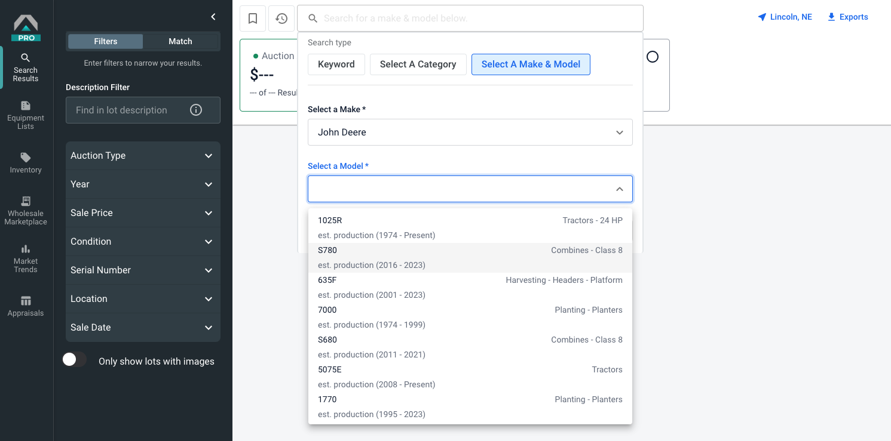Select the Auction card radio button
The height and width of the screenshot is (441, 891).
[x=653, y=57]
